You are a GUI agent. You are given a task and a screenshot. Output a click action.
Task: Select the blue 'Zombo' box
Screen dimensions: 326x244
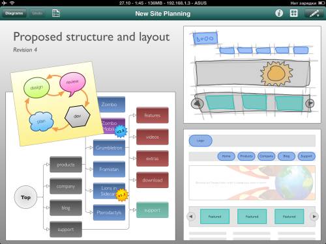point(111,104)
